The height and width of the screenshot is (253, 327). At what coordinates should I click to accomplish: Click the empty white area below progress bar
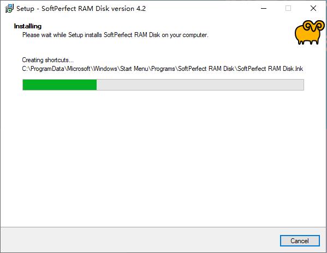tap(163, 158)
